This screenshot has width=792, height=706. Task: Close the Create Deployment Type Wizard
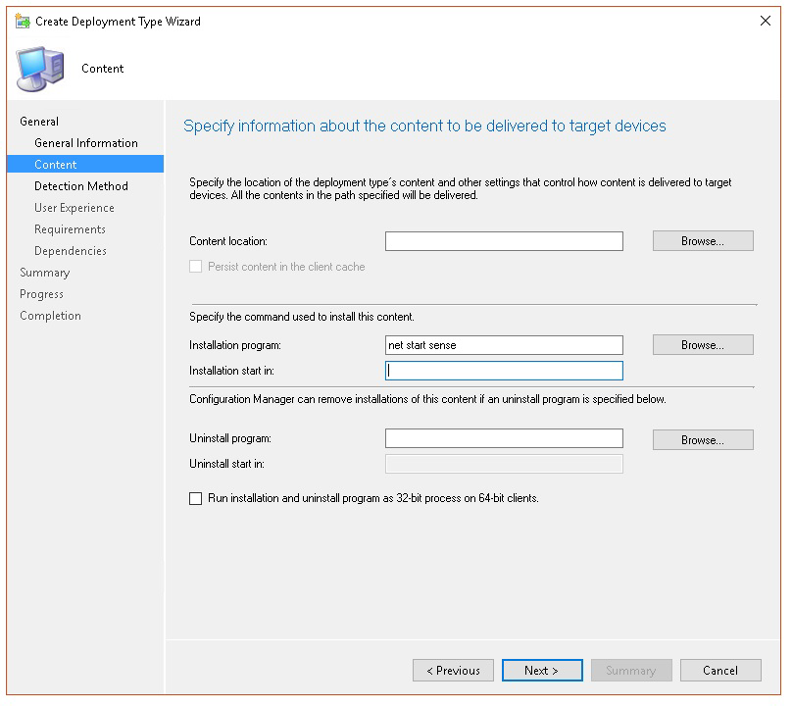[765, 21]
